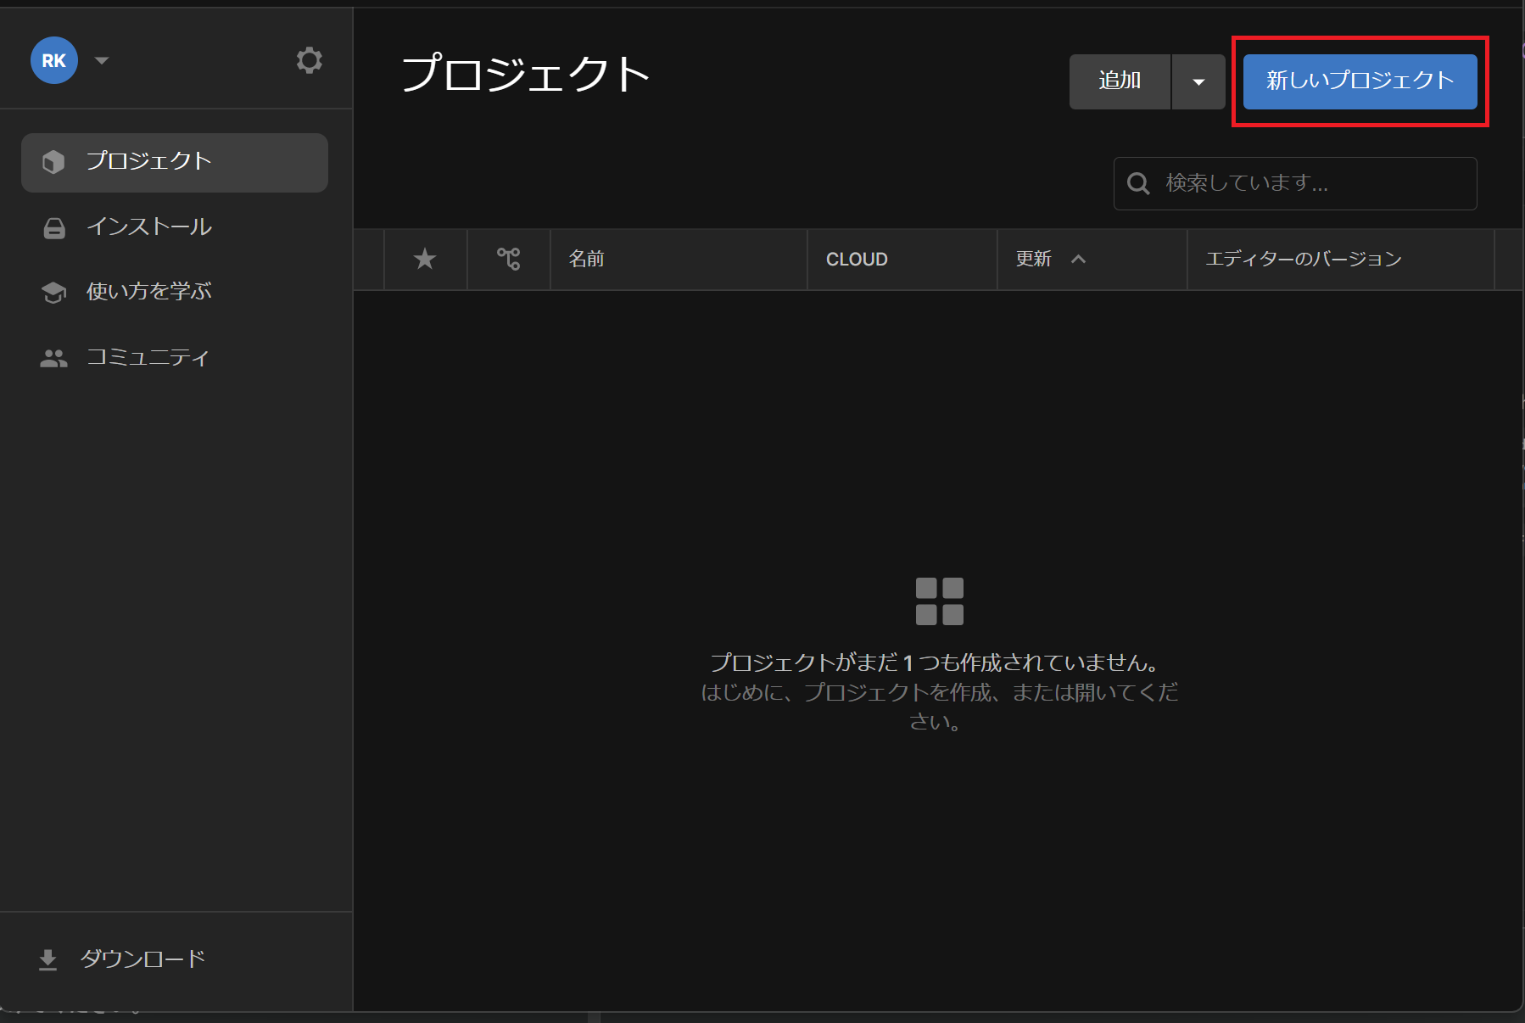Screen dimensions: 1525x1023
Task: Sort by the favorite star column
Action: tap(425, 259)
